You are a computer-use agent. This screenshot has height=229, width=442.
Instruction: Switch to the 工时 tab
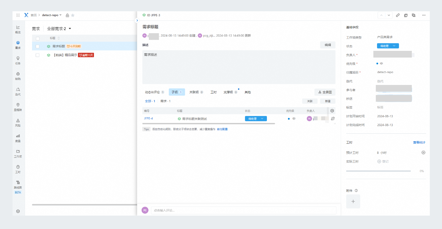pyautogui.click(x=214, y=92)
